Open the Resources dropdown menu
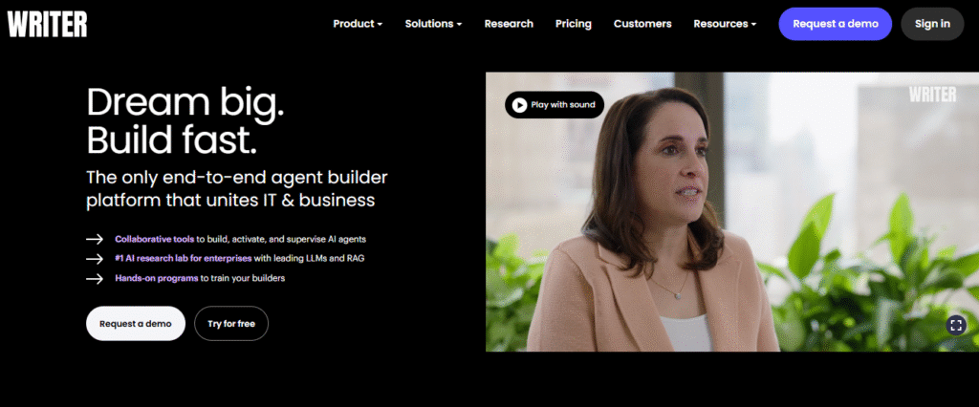The width and height of the screenshot is (979, 407). [725, 24]
